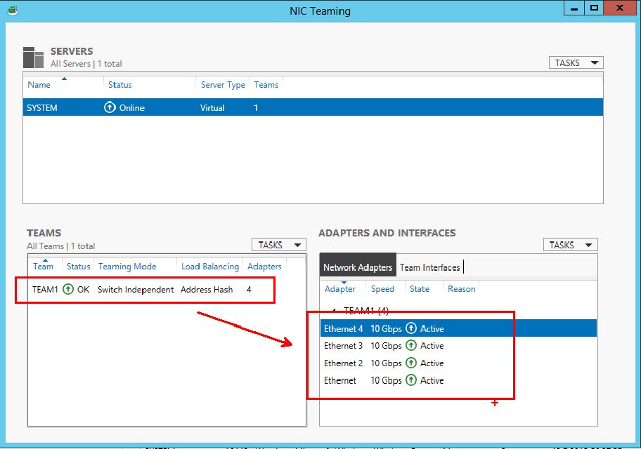641x449 pixels.
Task: Click the Active status icon for Ethernet
Action: (411, 380)
